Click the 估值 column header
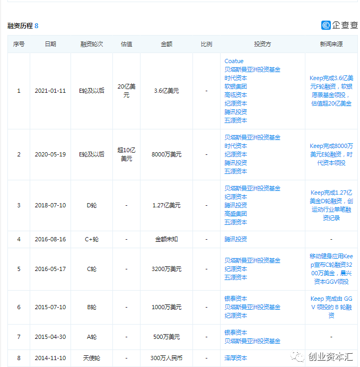Image resolution: width=360 pixels, height=367 pixels. [x=126, y=44]
